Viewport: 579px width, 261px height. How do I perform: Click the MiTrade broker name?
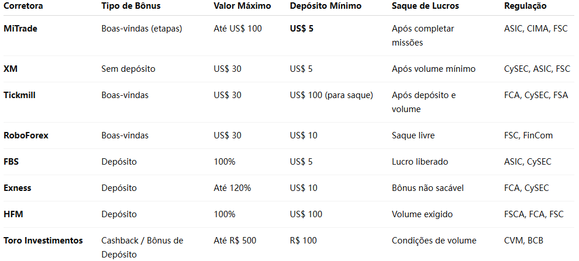pyautogui.click(x=20, y=28)
